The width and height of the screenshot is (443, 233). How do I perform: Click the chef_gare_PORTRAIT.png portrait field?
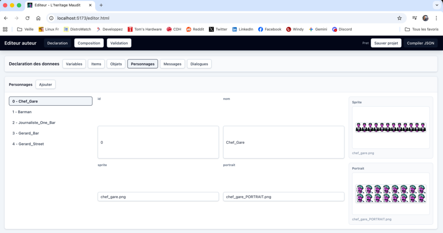click(284, 197)
